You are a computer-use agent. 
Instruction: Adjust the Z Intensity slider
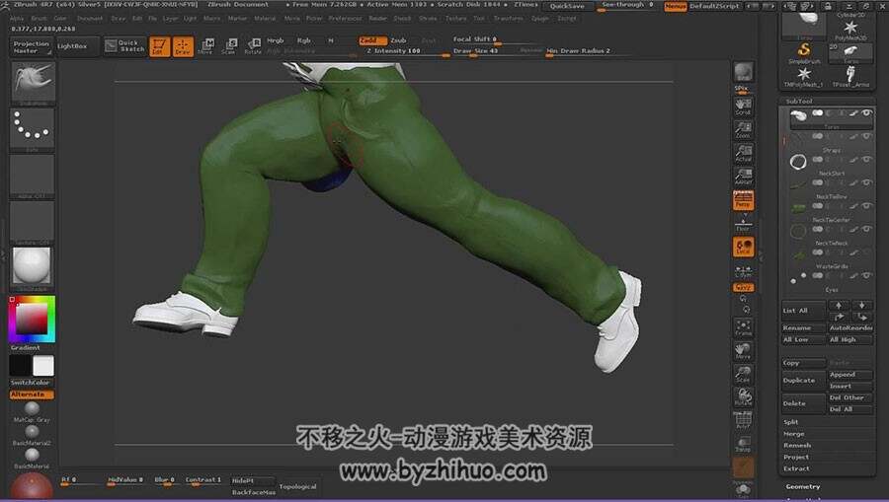coord(405,51)
